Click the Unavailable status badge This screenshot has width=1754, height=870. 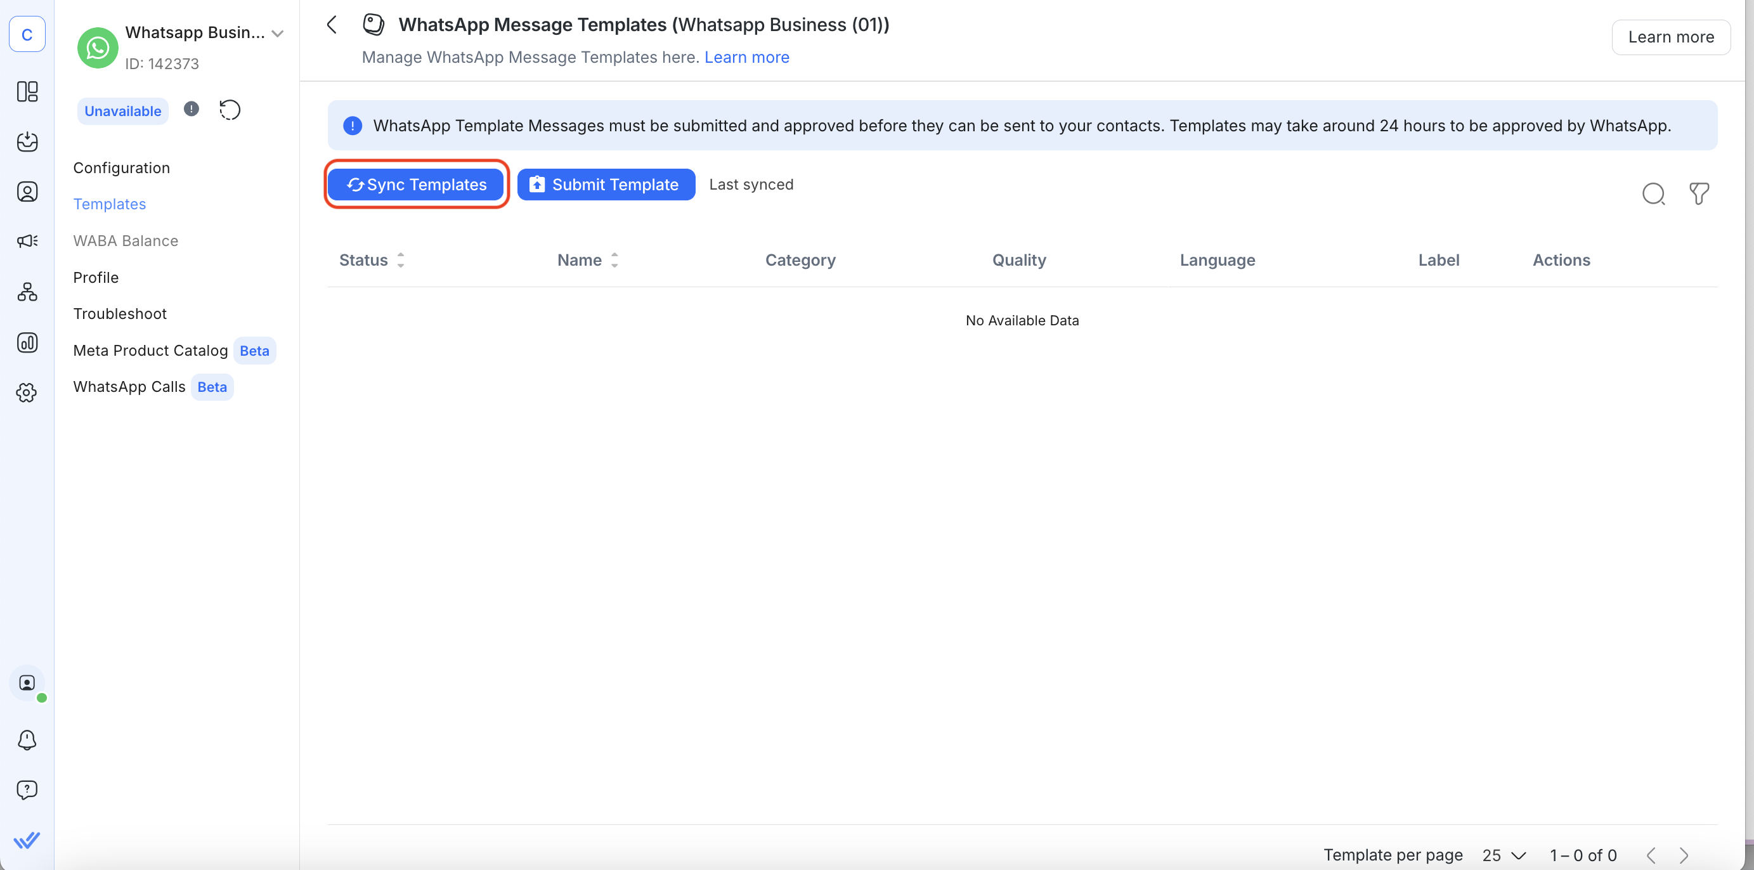[x=122, y=111]
